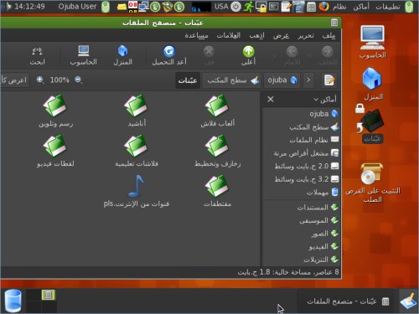Open التنزيلات bookmark in the sidebar
Image resolution: width=419 pixels, height=314 pixels.
pos(301,260)
